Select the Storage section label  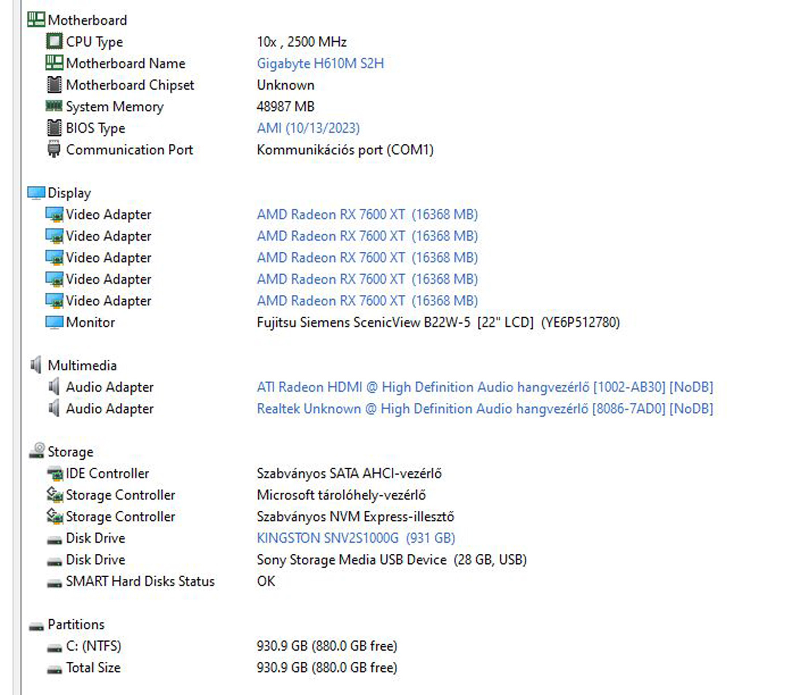[x=70, y=452]
